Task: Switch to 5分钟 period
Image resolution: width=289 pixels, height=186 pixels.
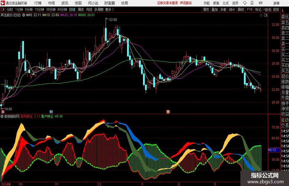Action: tap(28, 9)
